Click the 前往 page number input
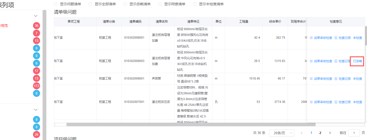The height and width of the screenshot is (140, 367). coord(354,133)
